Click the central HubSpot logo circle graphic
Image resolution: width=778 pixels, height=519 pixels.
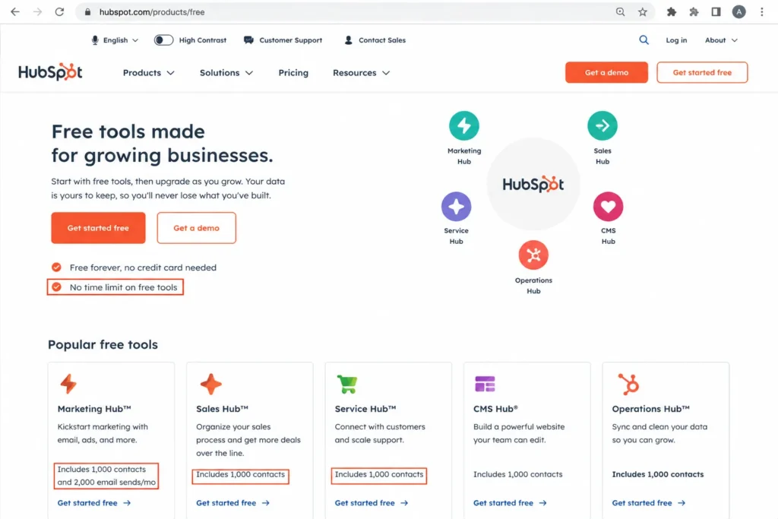(533, 184)
